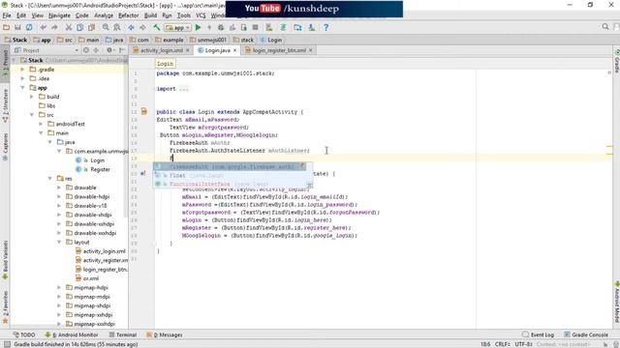620x348 pixels.
Task: Click the Redo arrow icon
Action: click(54, 28)
